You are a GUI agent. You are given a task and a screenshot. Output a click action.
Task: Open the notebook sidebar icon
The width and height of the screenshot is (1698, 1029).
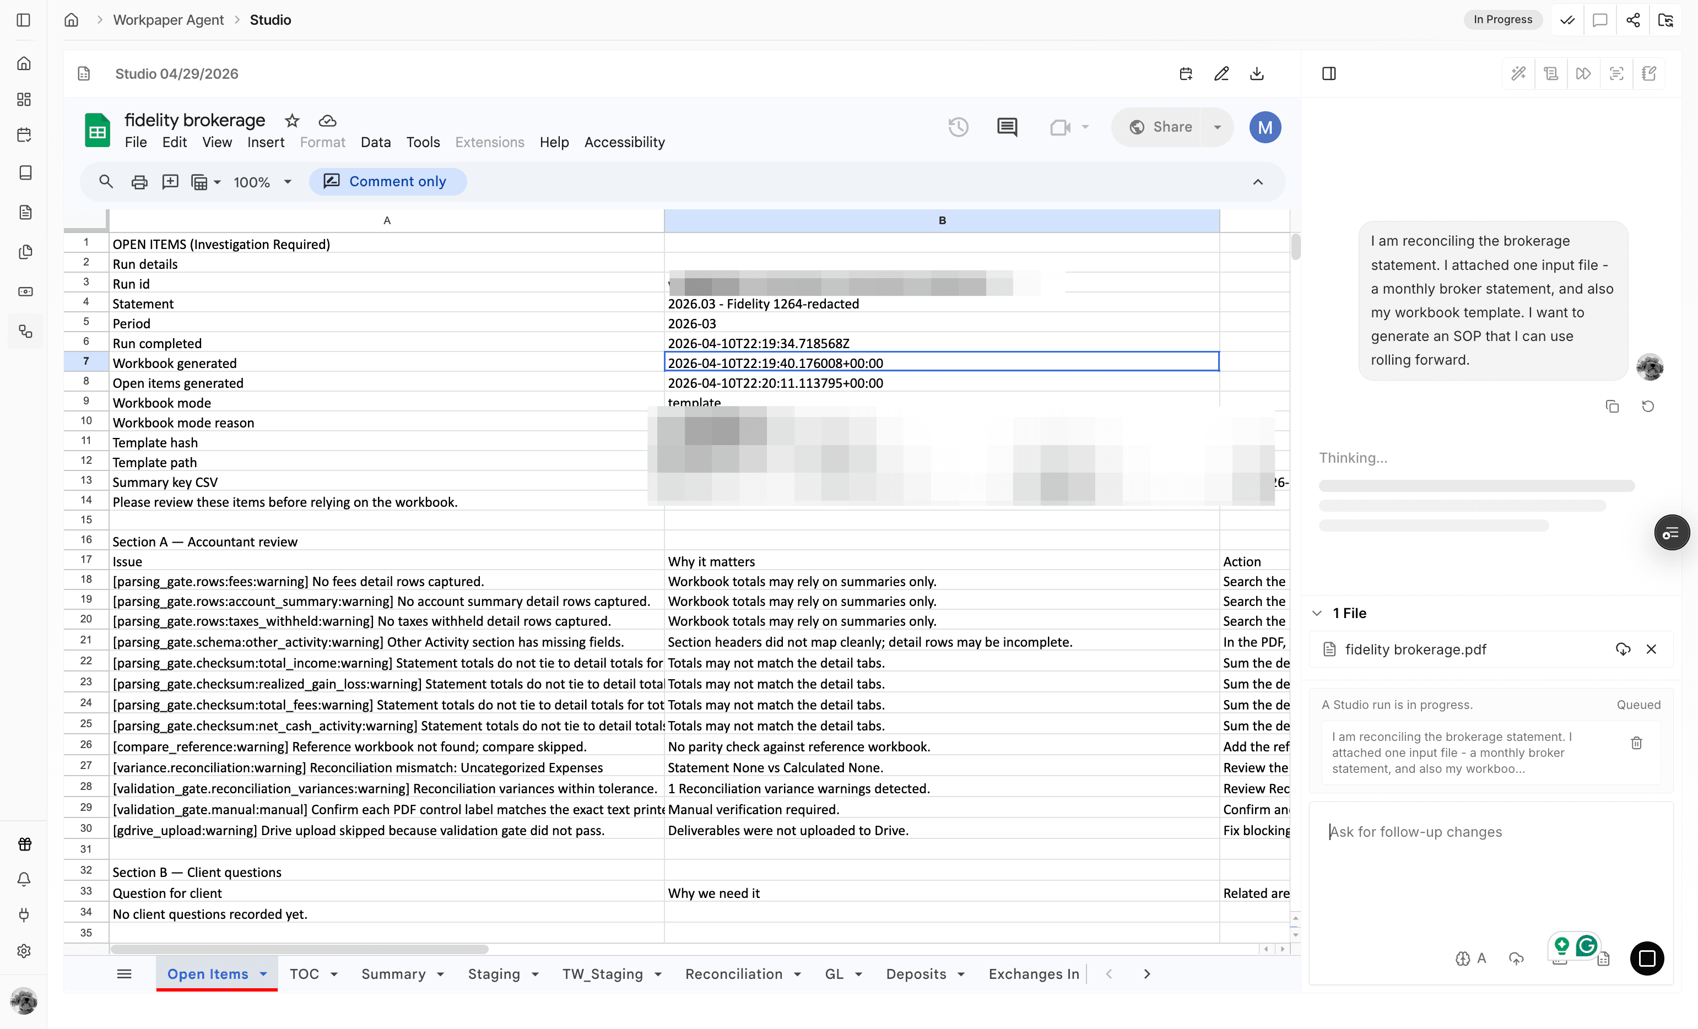(25, 173)
